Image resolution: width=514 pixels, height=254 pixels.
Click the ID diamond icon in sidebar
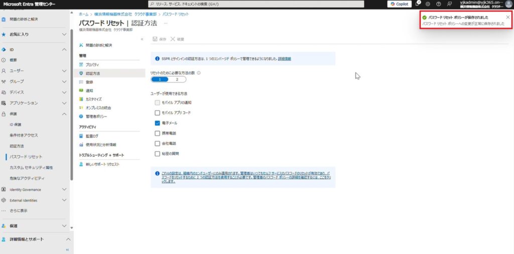pyautogui.click(x=4, y=49)
